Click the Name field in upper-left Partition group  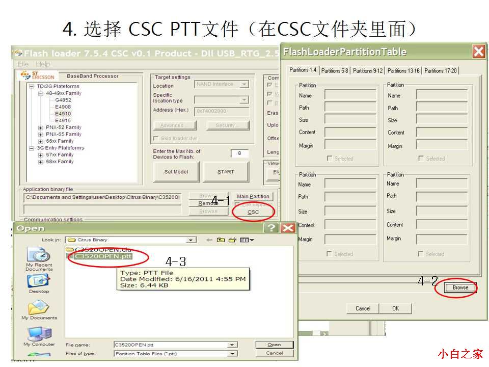350,95
